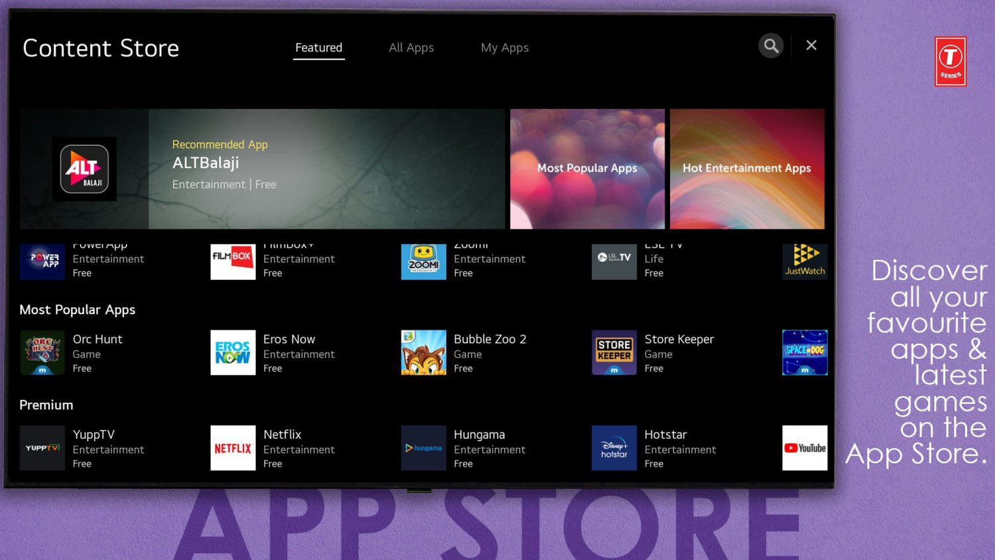Switch to the My Apps tab

tap(505, 48)
